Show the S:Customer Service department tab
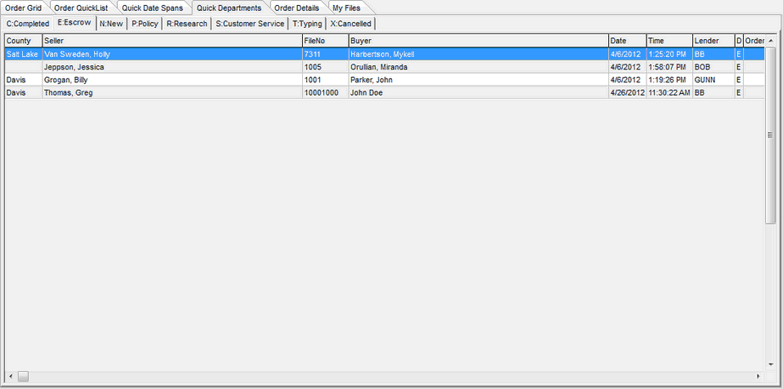The image size is (783, 389). [x=249, y=24]
